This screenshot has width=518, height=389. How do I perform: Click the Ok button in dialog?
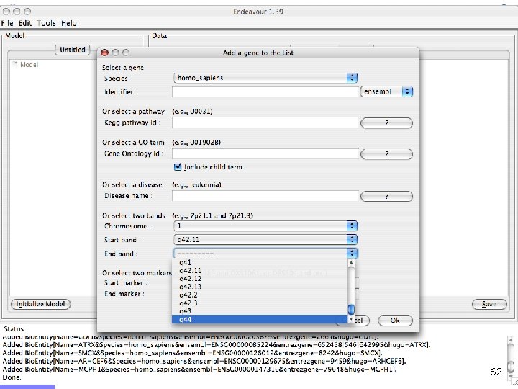395,320
